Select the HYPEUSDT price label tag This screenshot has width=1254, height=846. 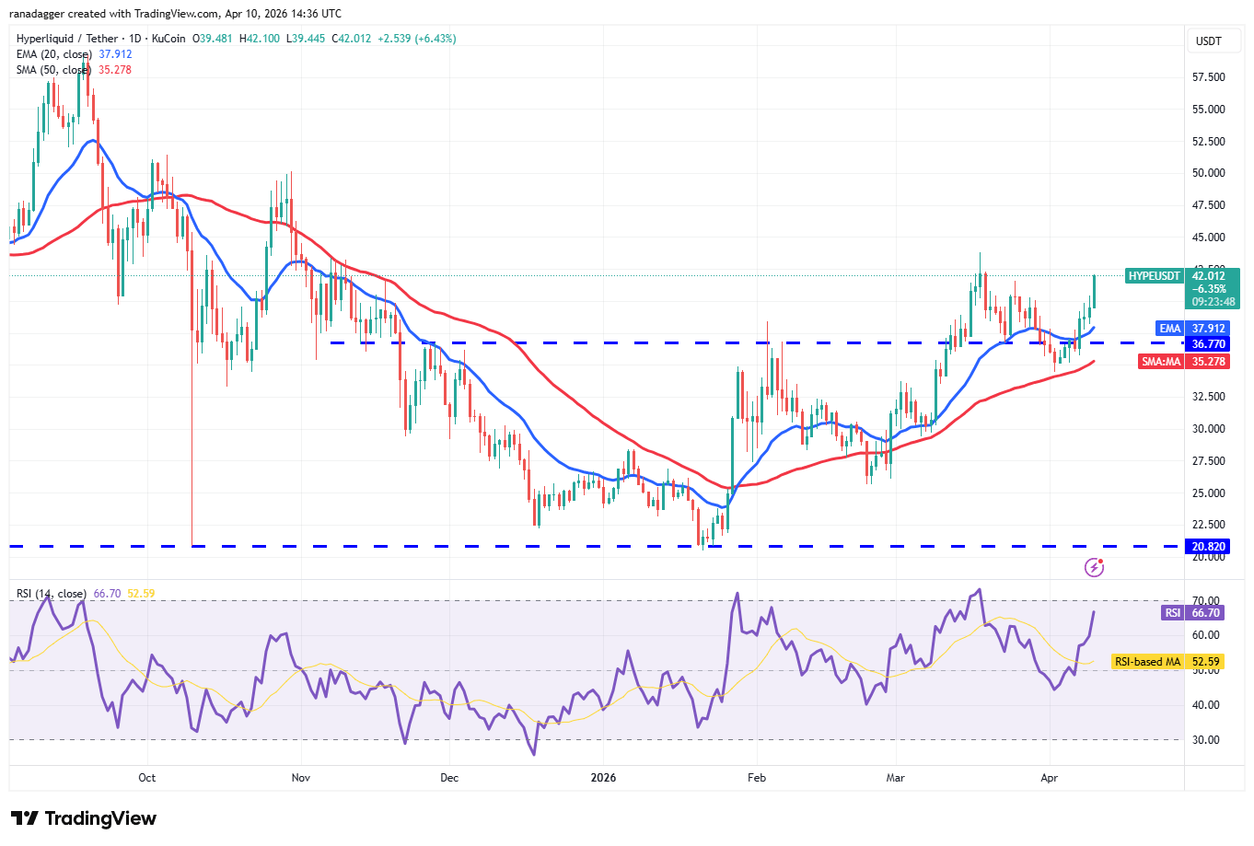[x=1154, y=276]
